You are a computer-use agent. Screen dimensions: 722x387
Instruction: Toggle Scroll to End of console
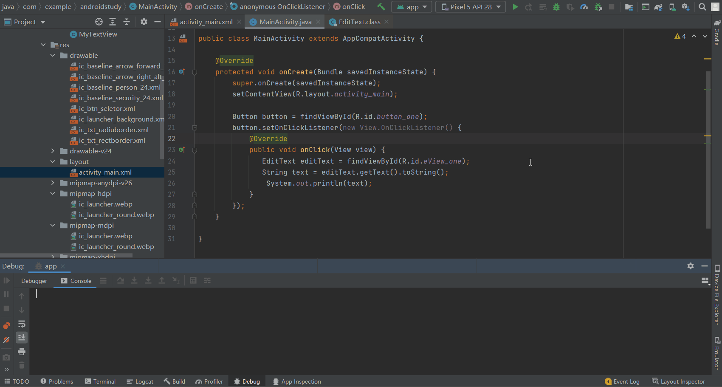pos(22,337)
